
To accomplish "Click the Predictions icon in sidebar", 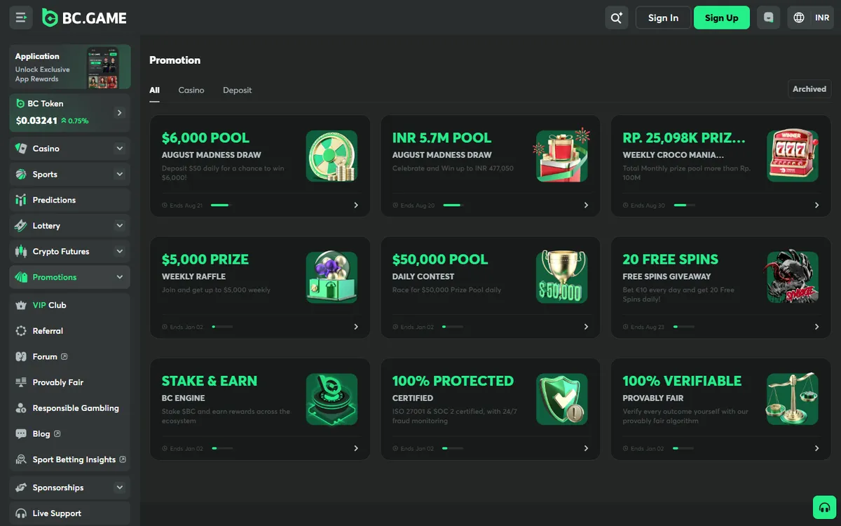I will pyautogui.click(x=20, y=200).
